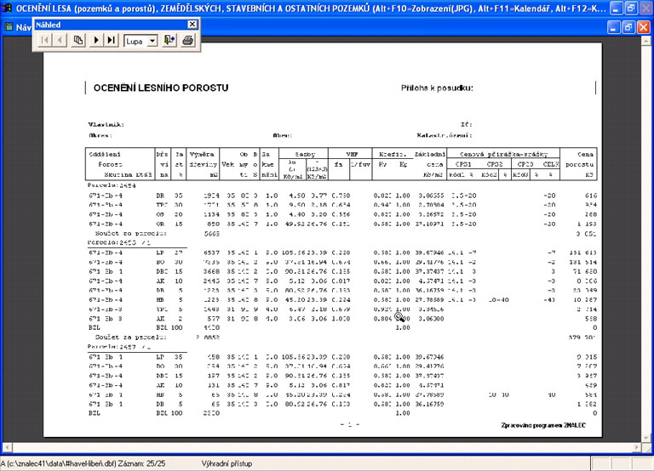Viewport: 654px width, 471px height.
Task: Click the document window icon beside Náv
Action: 9,27
